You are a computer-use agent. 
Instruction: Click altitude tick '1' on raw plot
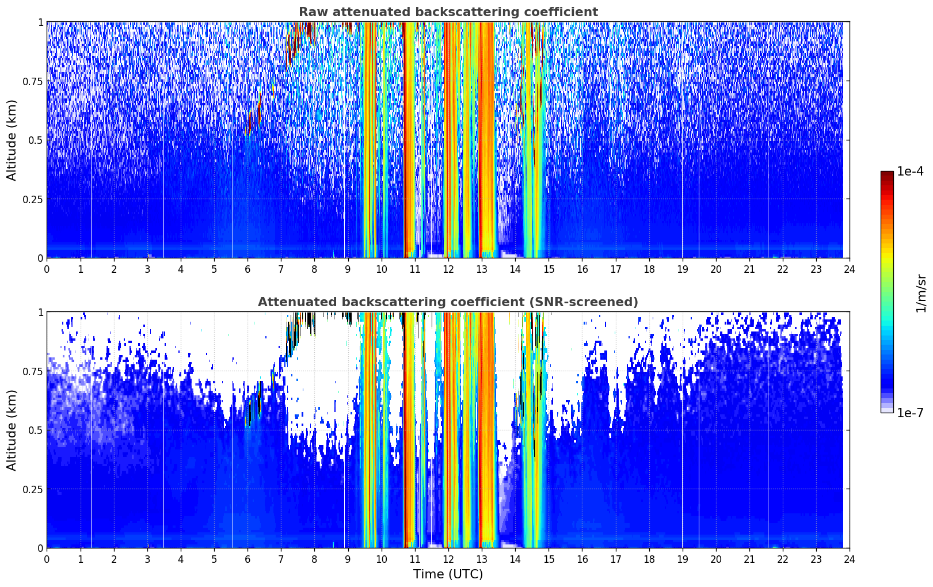[x=41, y=22]
